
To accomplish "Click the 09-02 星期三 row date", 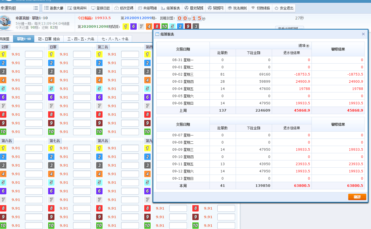I will 183,74.
